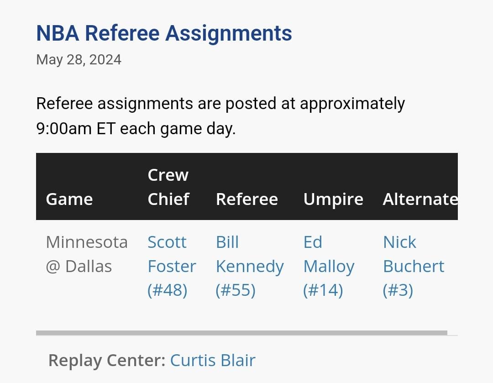Select the Nick Buchert alternate link
Screen dimensions: 493x383
point(413,254)
